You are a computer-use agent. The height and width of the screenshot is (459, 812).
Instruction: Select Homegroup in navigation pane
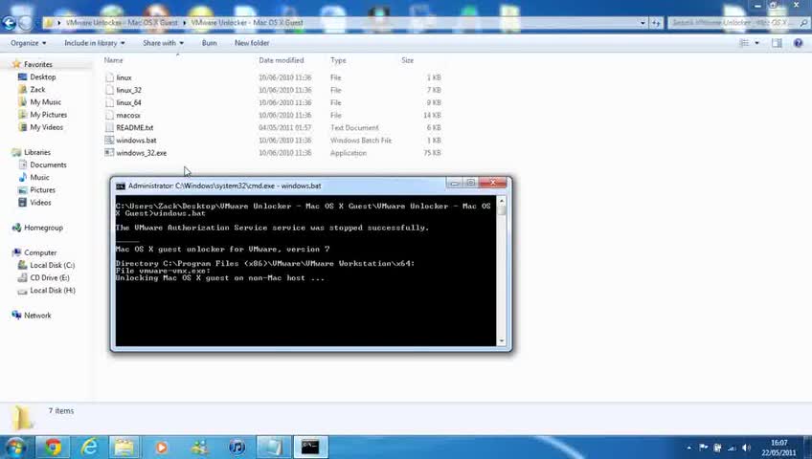[43, 228]
